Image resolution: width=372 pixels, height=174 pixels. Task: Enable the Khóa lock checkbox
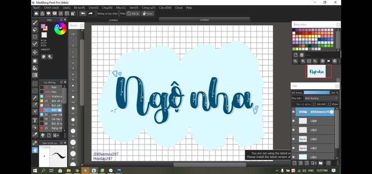(329, 104)
